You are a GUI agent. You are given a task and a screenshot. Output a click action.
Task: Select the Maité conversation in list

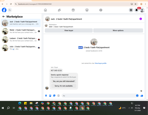(x=21, y=31)
